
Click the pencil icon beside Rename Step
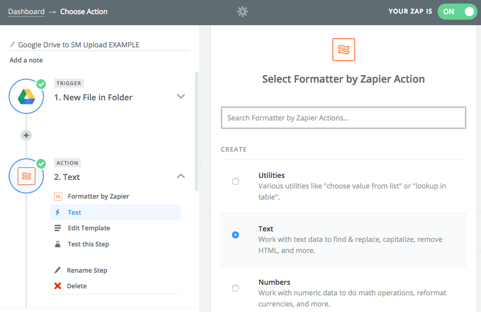point(58,270)
